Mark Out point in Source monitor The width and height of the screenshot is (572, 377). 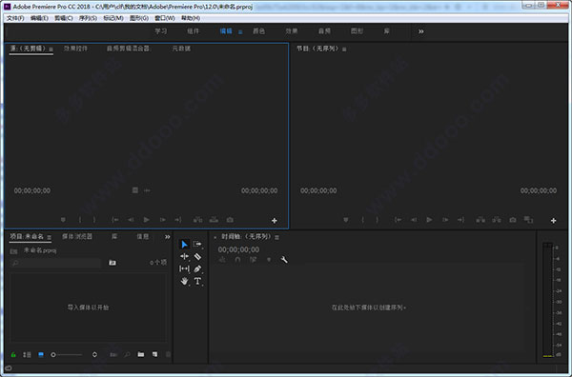click(94, 220)
